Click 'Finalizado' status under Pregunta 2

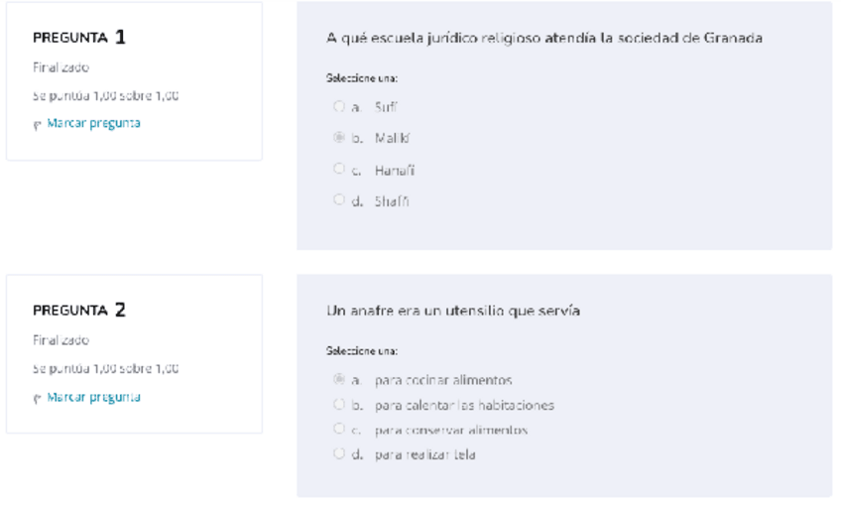pos(60,340)
